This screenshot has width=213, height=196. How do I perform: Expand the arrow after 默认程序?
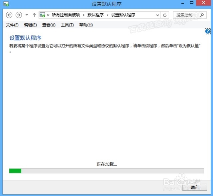(107, 15)
